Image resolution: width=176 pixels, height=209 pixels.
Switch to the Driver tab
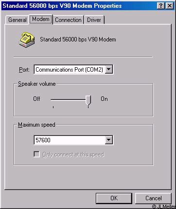click(x=94, y=20)
